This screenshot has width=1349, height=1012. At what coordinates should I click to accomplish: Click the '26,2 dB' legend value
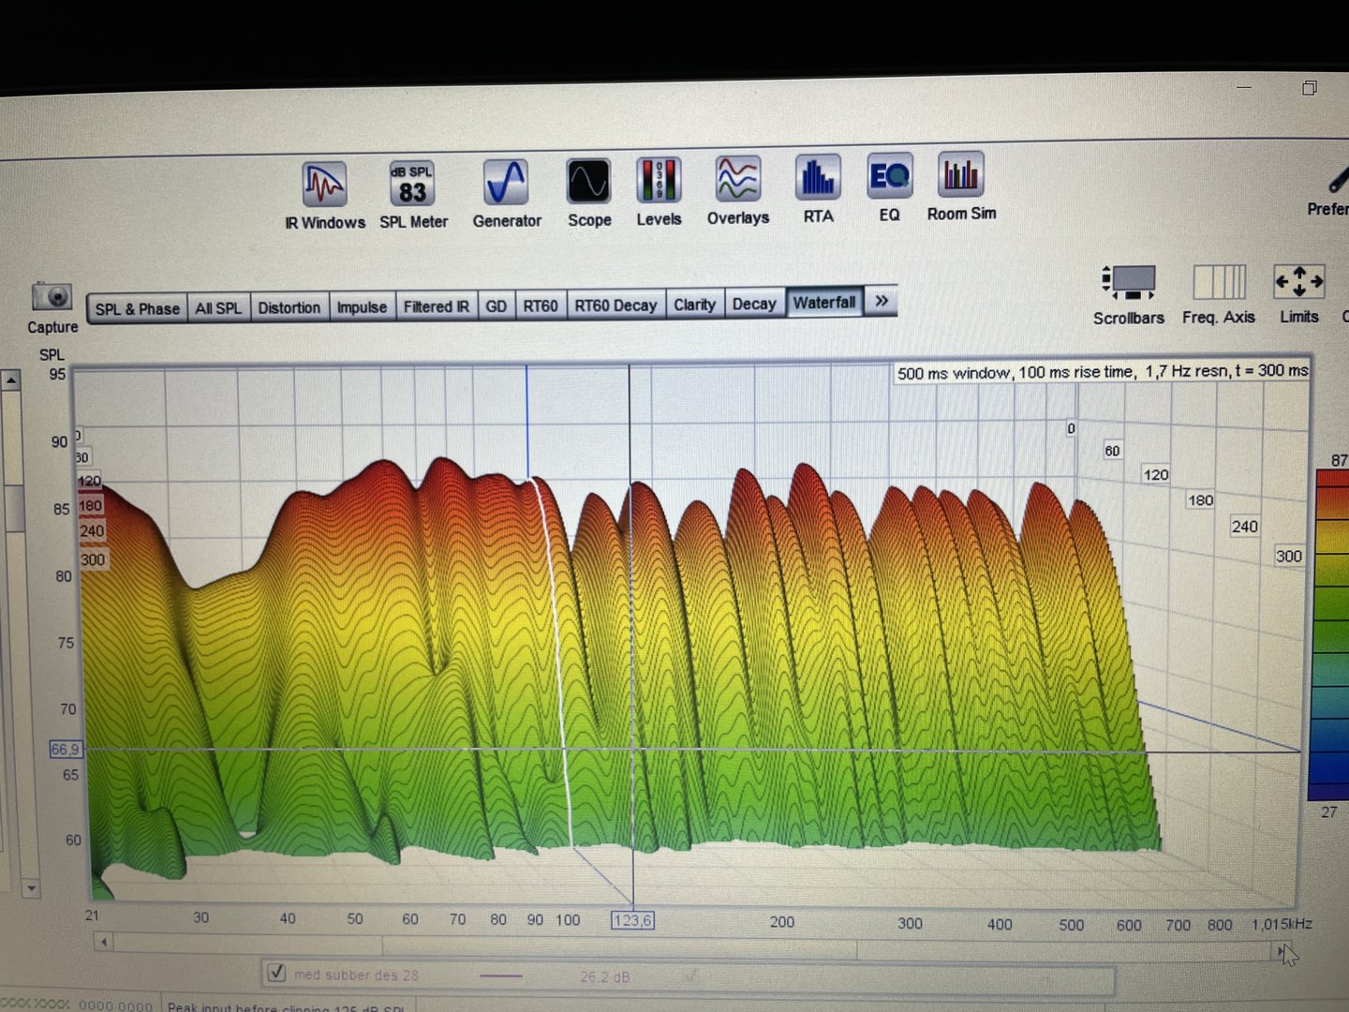pos(604,976)
